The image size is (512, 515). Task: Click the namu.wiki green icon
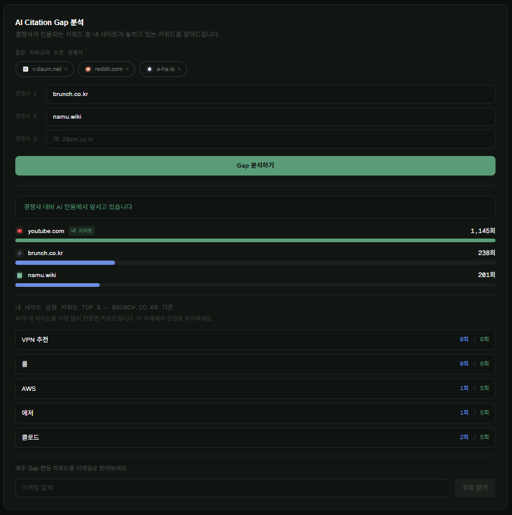(x=20, y=275)
